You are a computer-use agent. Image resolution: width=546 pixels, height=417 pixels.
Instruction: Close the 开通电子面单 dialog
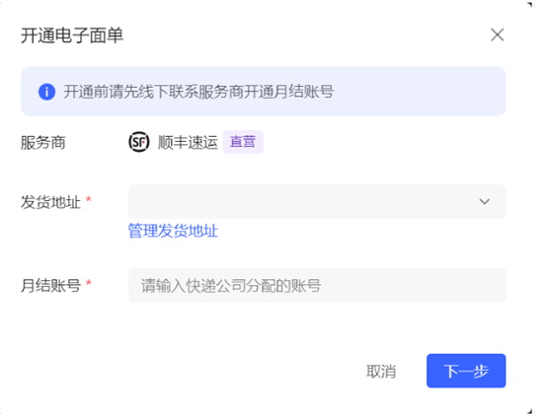(x=498, y=35)
